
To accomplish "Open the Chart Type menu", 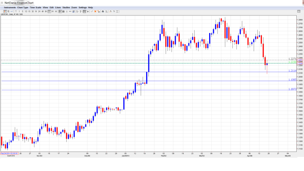I will coord(23,8).
